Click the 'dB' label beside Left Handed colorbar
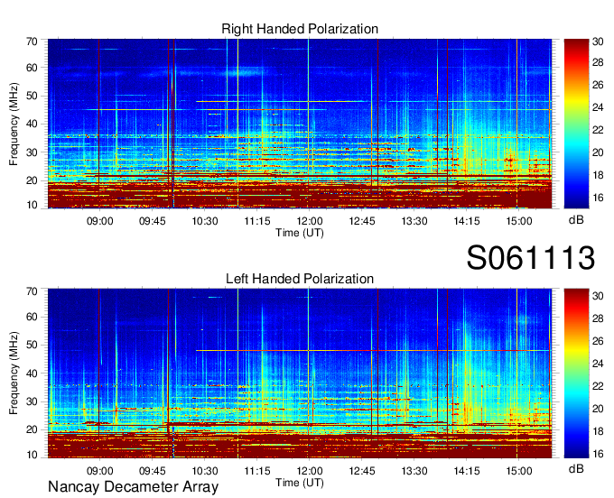614x498 pixels. click(576, 468)
